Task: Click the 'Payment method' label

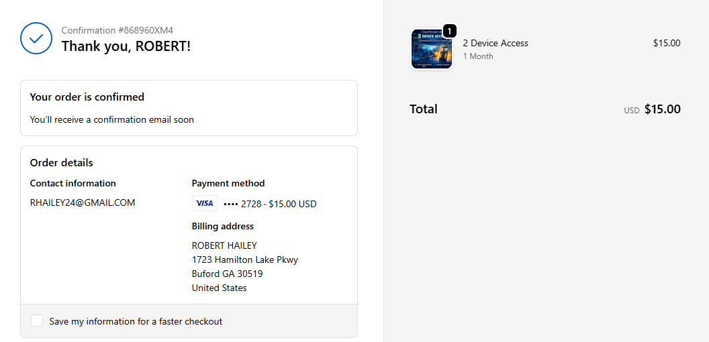Action: [228, 183]
